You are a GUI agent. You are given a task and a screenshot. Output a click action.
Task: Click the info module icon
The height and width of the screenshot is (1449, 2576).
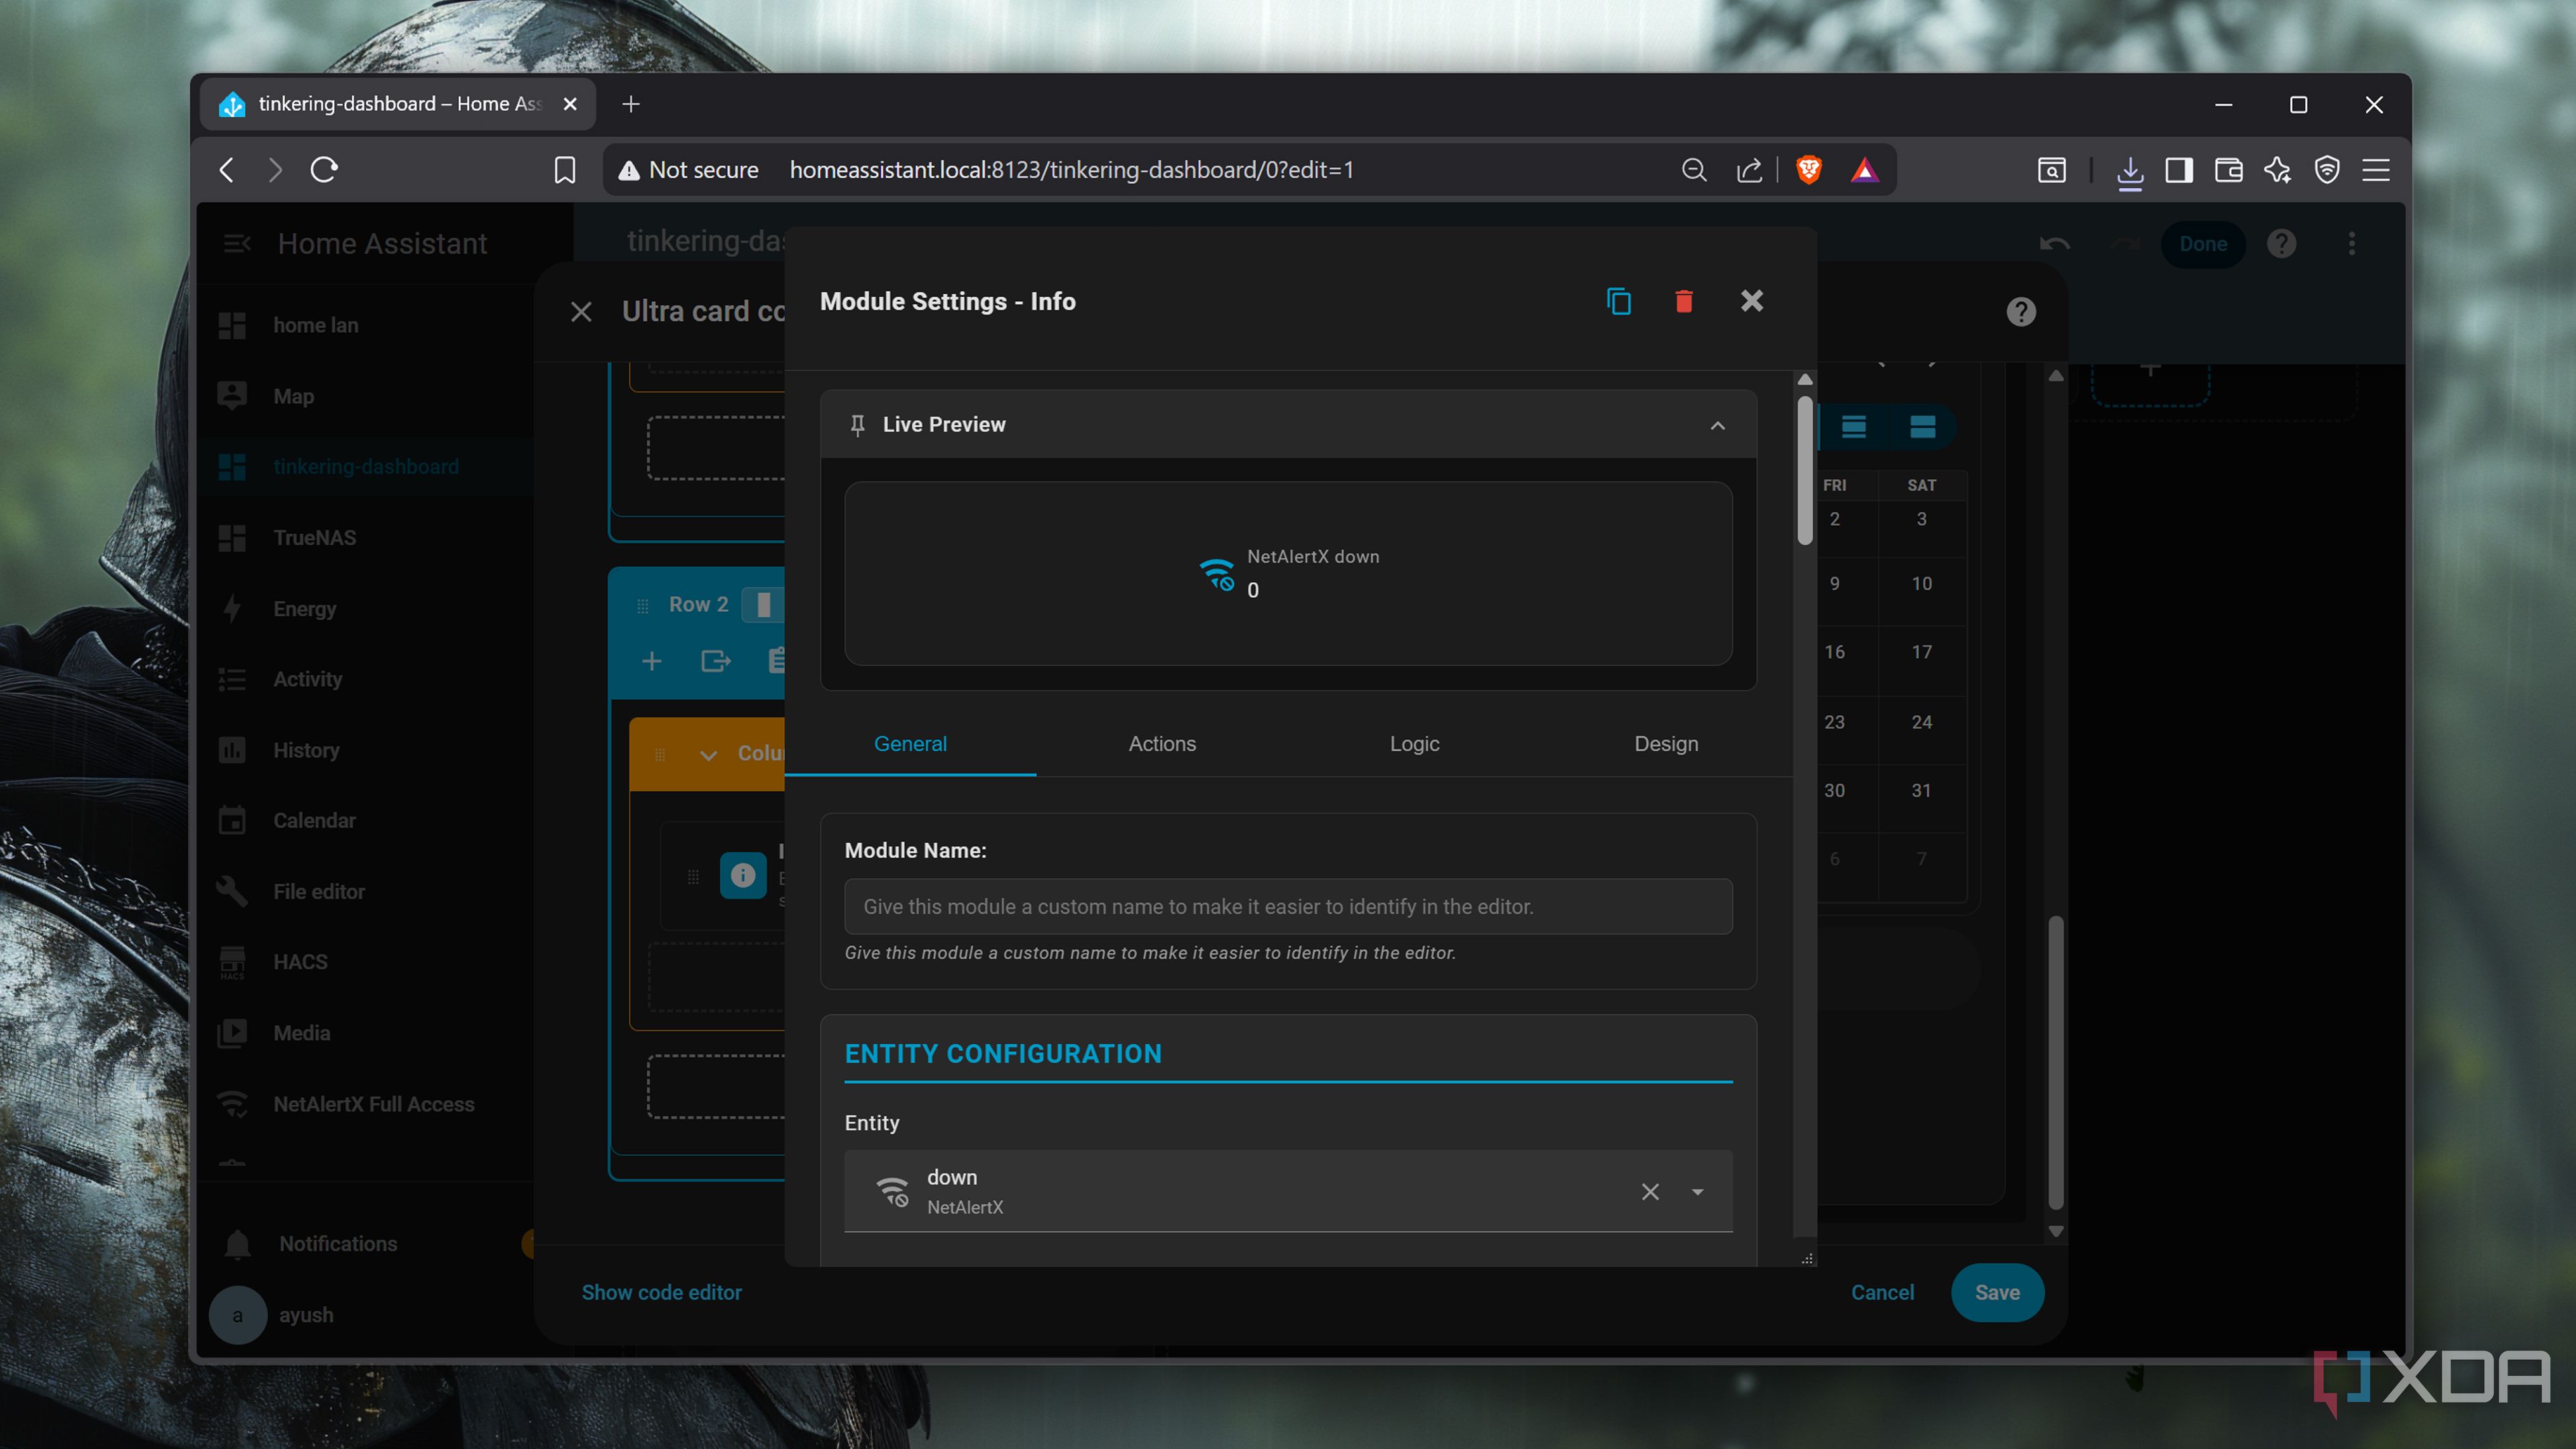click(x=743, y=875)
